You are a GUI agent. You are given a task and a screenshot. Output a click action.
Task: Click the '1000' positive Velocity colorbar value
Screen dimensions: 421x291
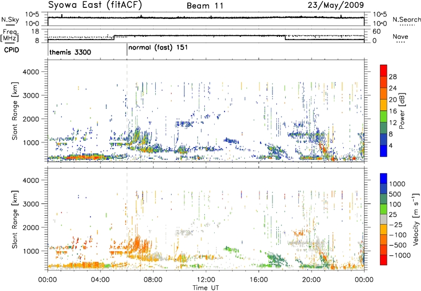(x=397, y=184)
